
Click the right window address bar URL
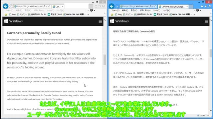[136, 6]
